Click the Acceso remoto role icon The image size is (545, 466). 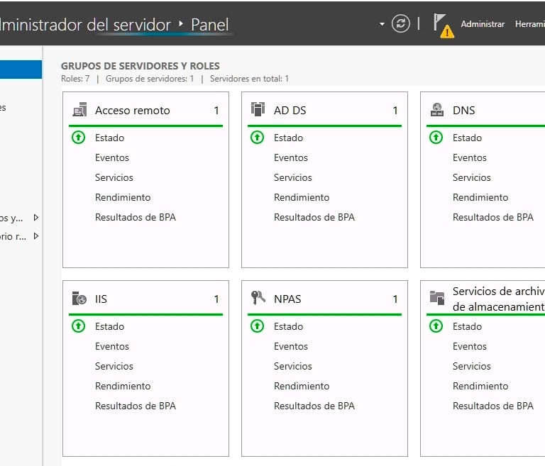[x=79, y=110]
